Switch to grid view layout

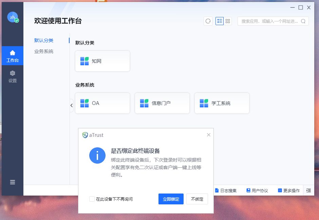pos(228,21)
